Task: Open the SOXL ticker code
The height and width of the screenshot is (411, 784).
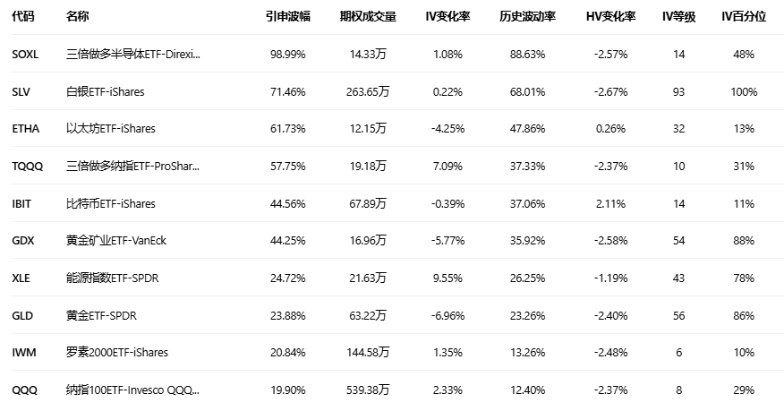Action: tap(25, 55)
